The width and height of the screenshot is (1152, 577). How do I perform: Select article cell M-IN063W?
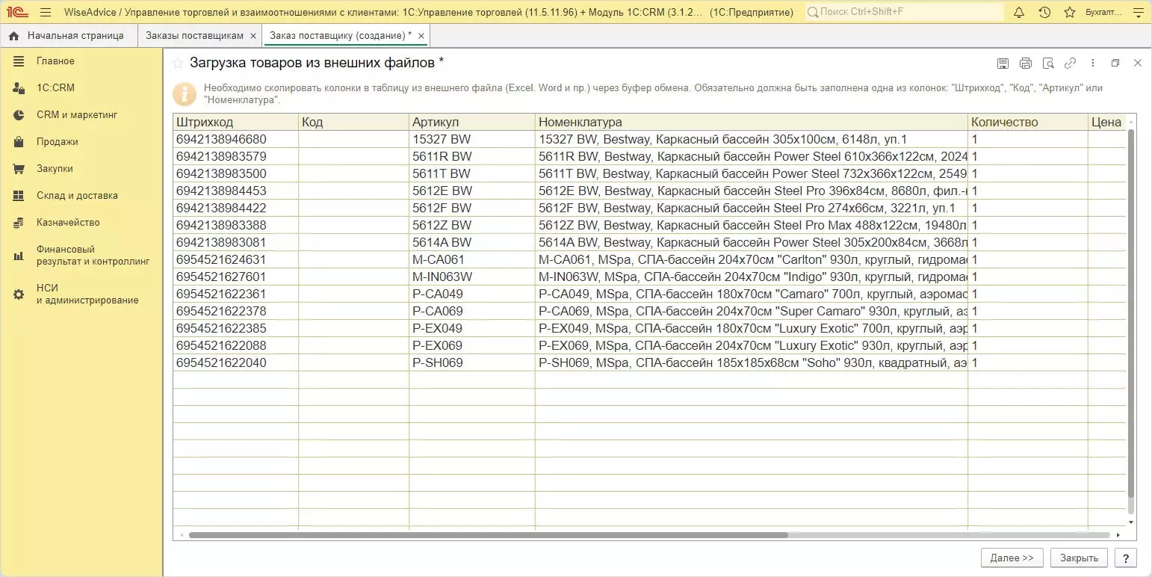pos(472,277)
